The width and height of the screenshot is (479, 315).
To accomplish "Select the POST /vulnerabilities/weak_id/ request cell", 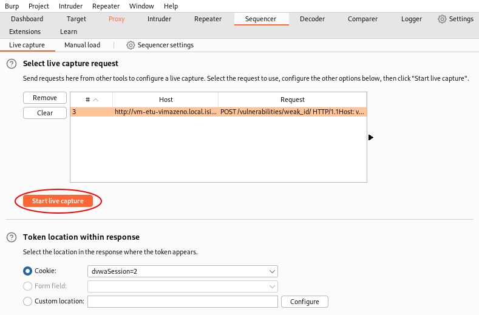I will click(x=293, y=112).
